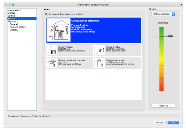
Task: View the Dettagli results page
Action: click(13, 30)
